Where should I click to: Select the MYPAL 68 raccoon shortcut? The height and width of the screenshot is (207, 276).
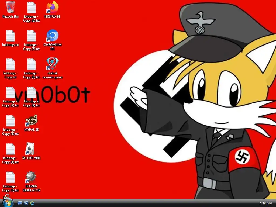coord(31,123)
